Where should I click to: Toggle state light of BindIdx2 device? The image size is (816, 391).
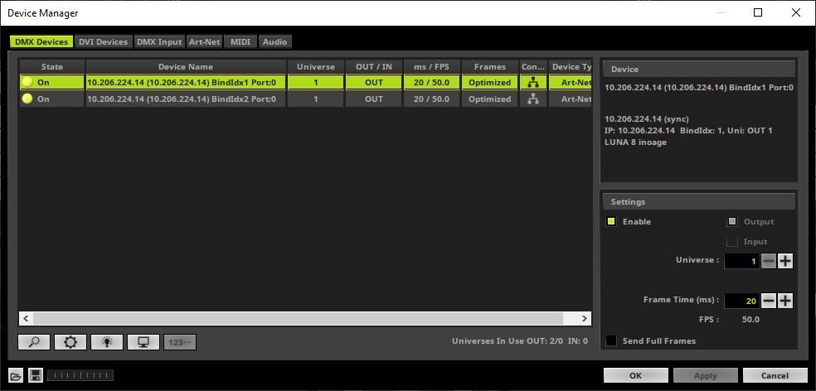point(27,99)
